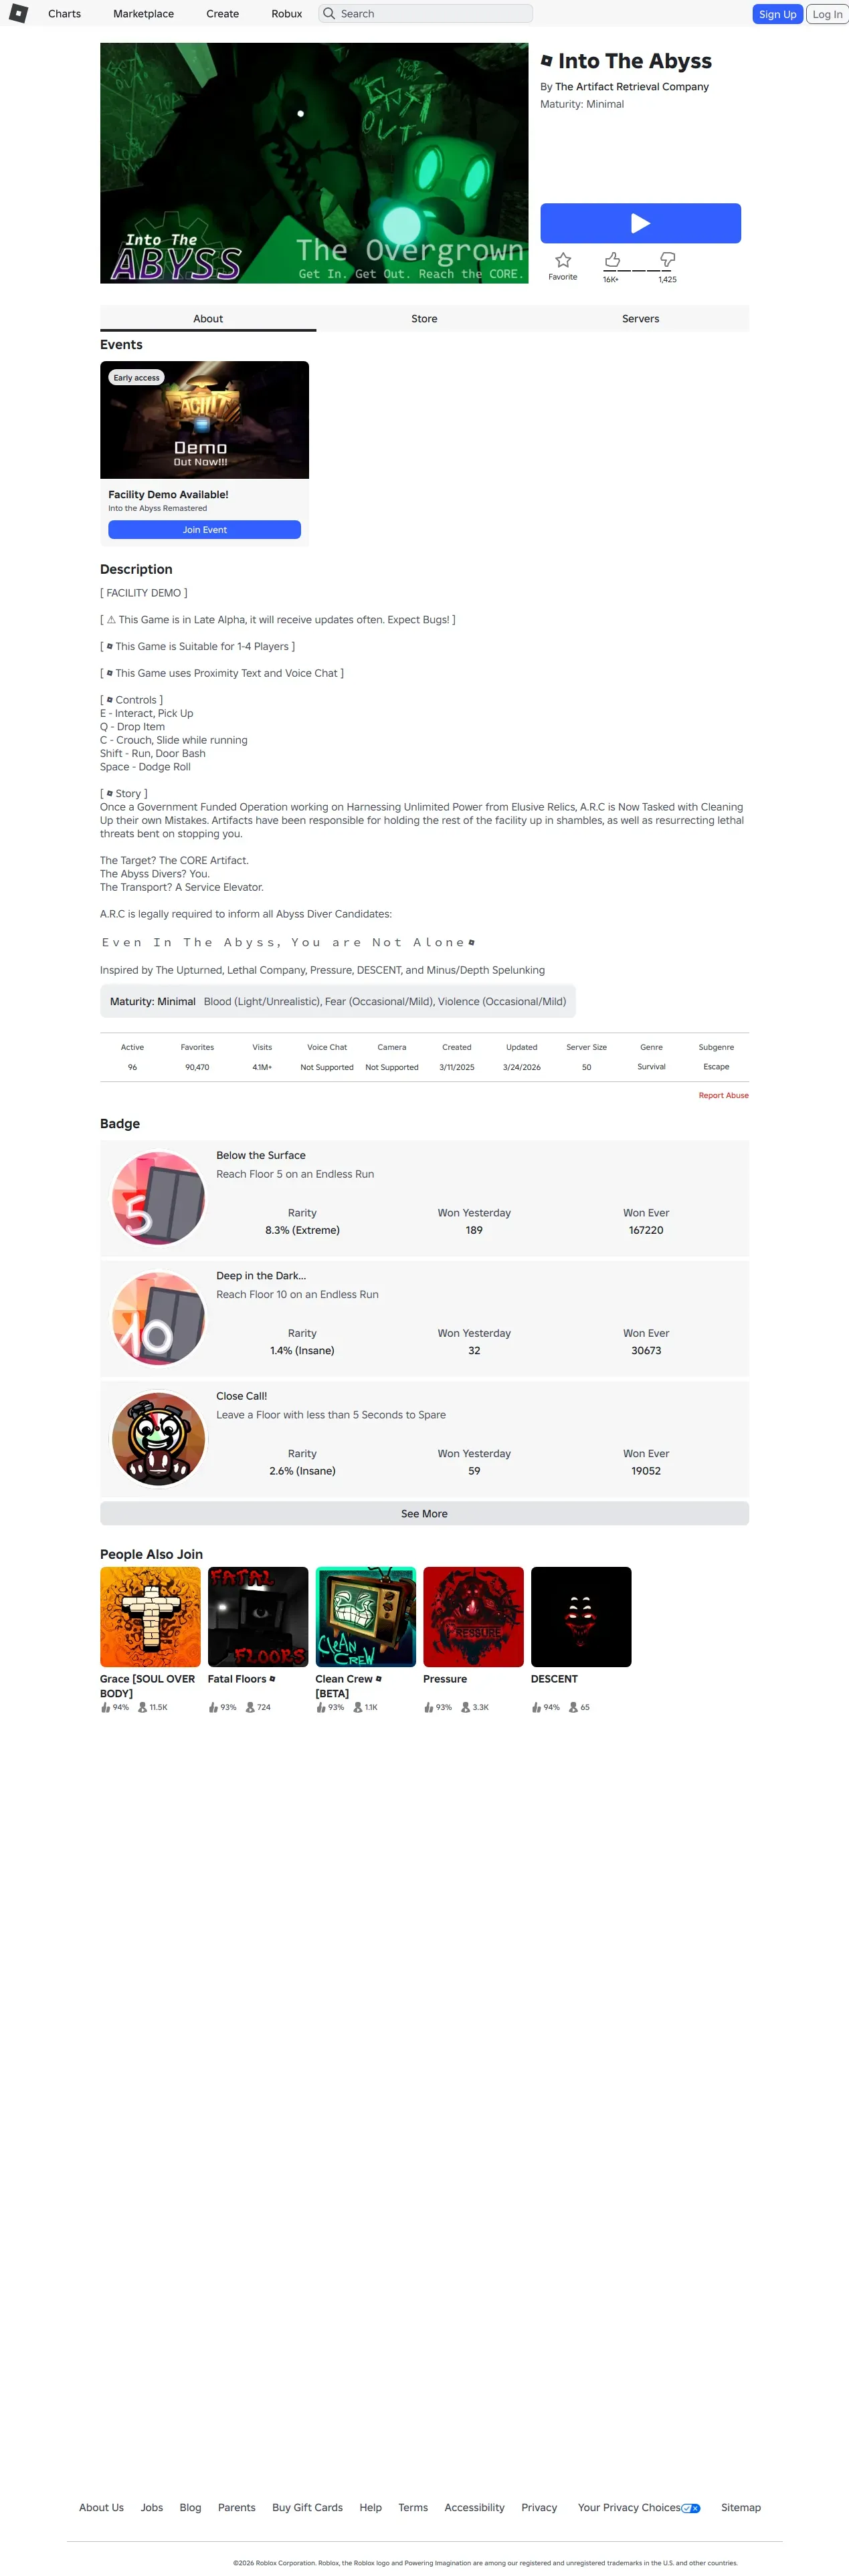
Task: Expand badges with See More
Action: [x=424, y=1513]
